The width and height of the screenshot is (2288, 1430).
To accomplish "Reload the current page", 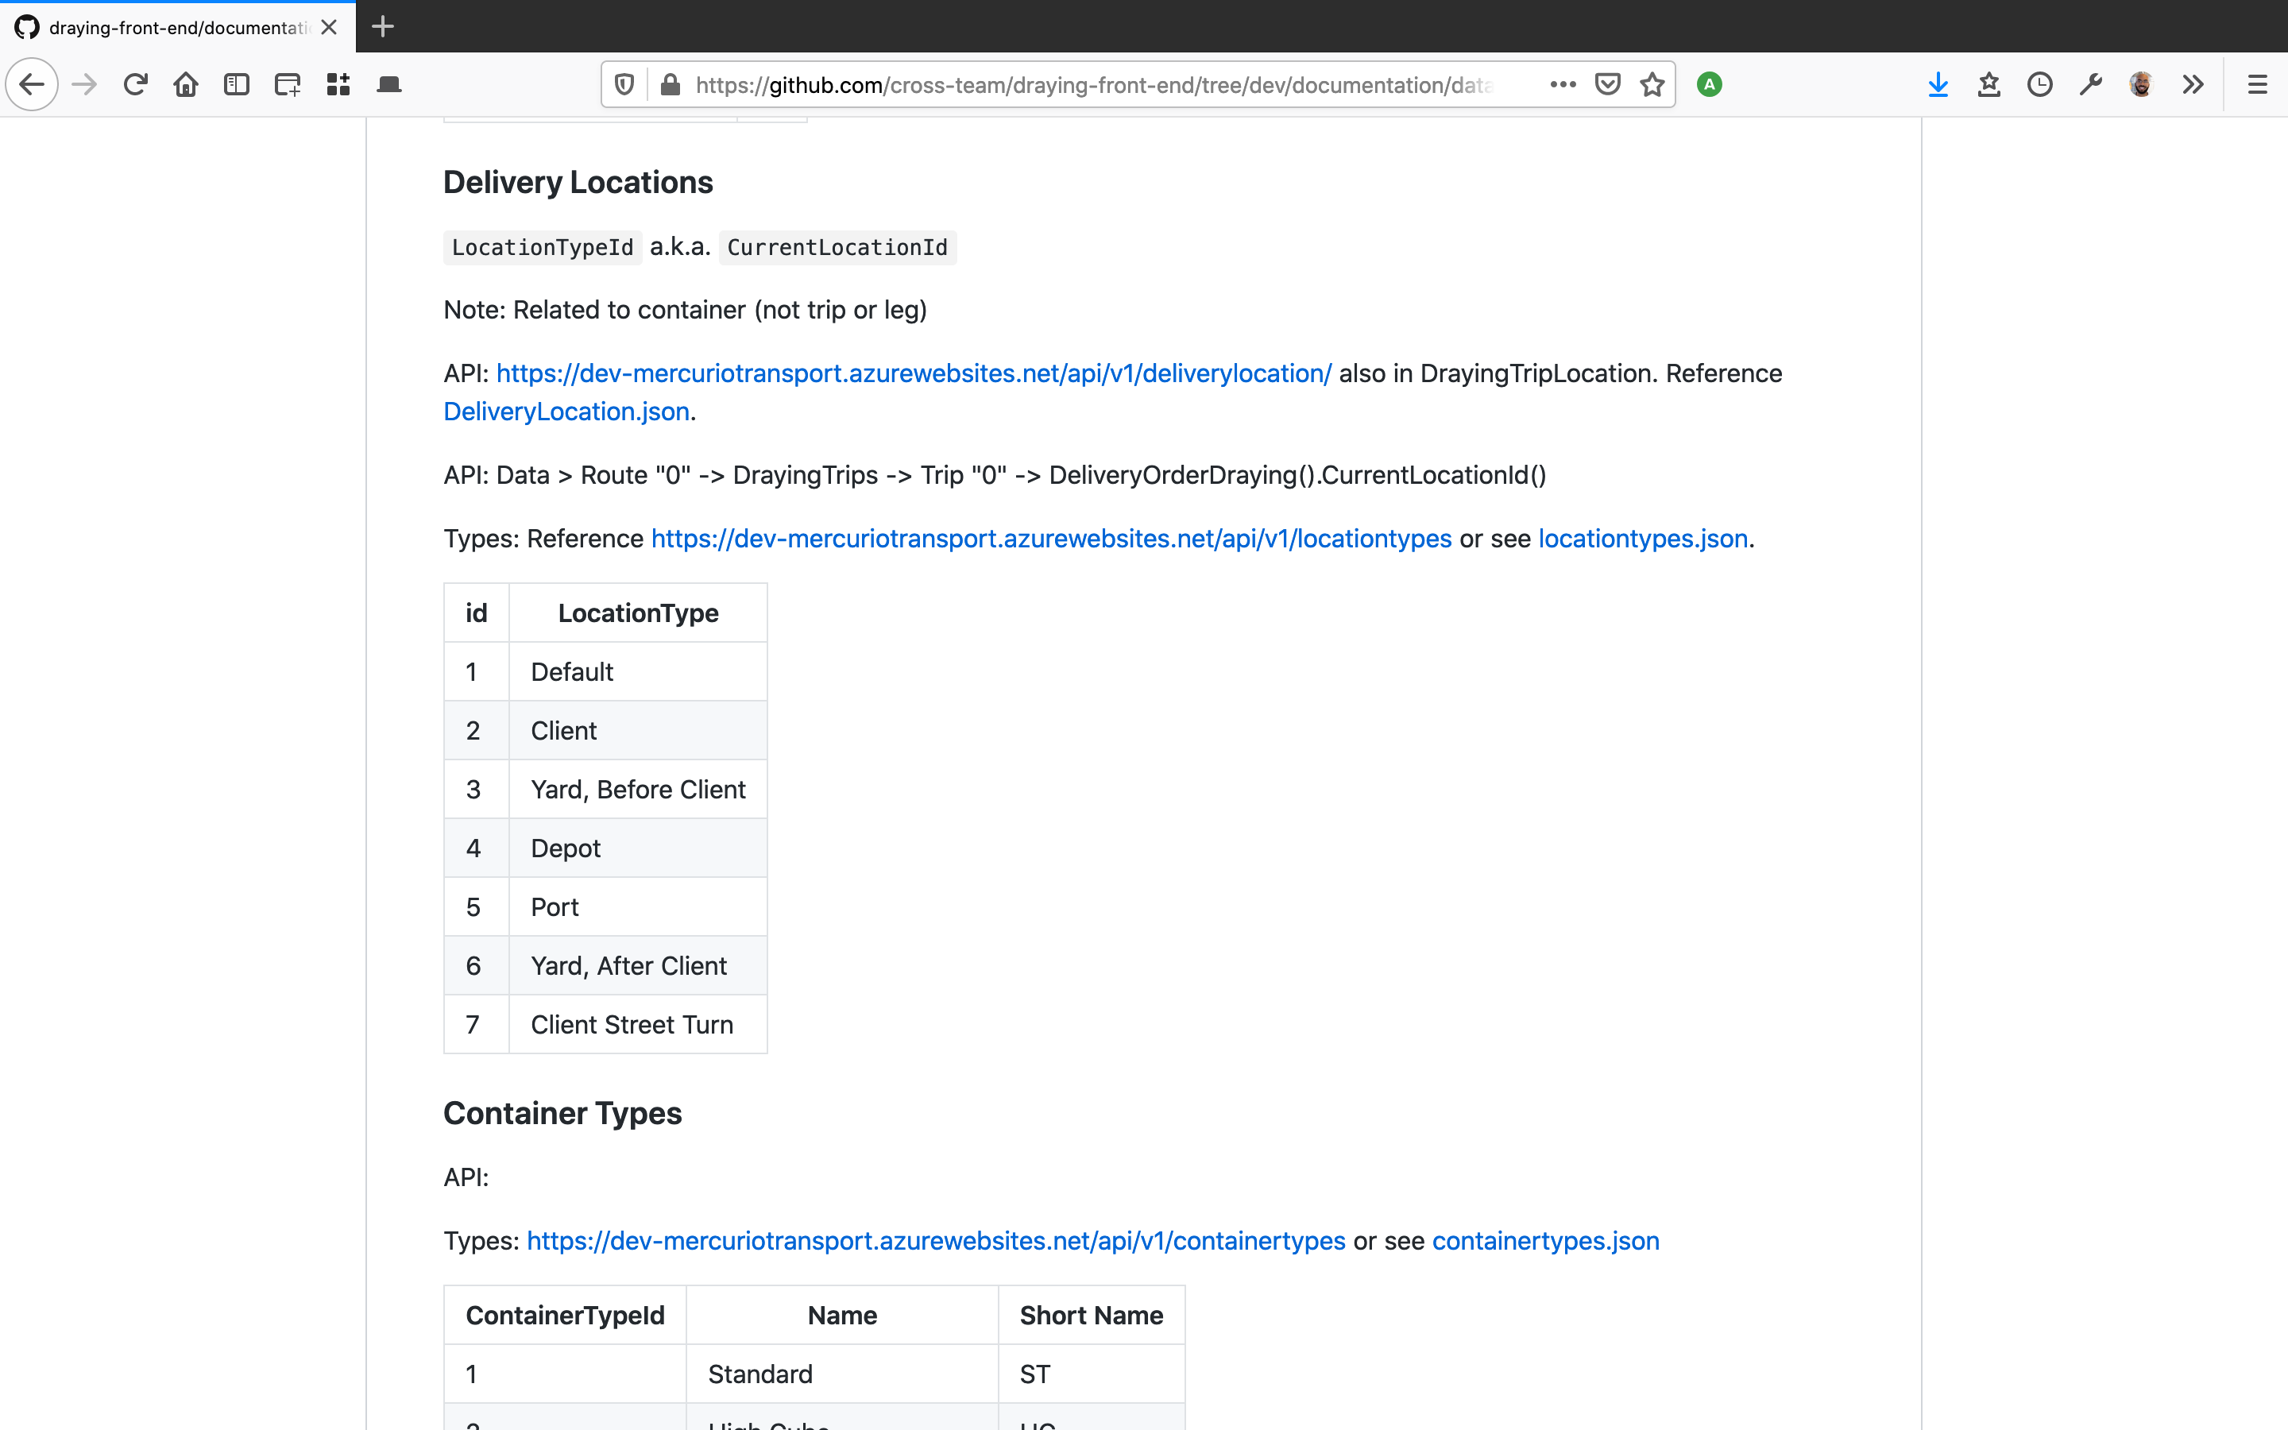I will tap(135, 85).
